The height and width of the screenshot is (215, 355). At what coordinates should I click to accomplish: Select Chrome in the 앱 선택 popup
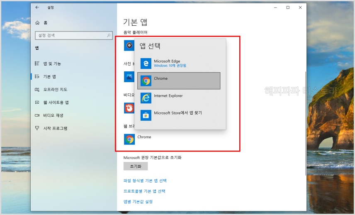click(x=179, y=81)
